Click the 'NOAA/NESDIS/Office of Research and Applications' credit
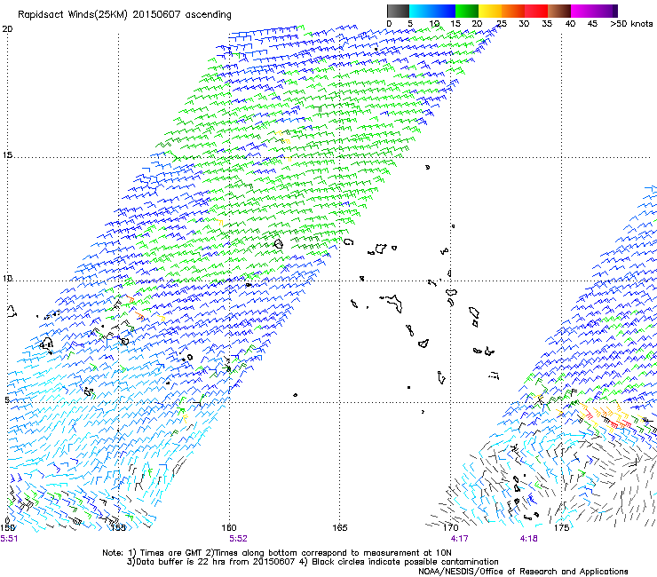This screenshot has width=657, height=577. 523,572
